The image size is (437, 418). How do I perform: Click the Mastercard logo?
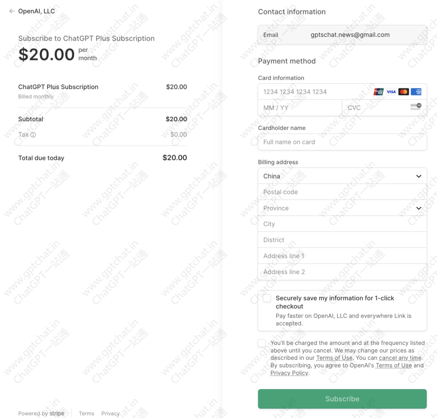pos(404,92)
